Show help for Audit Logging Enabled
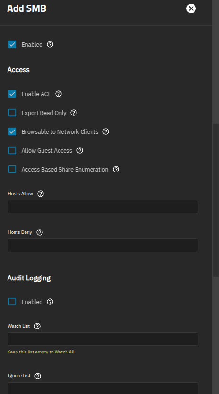219x394 pixels. pos(50,302)
